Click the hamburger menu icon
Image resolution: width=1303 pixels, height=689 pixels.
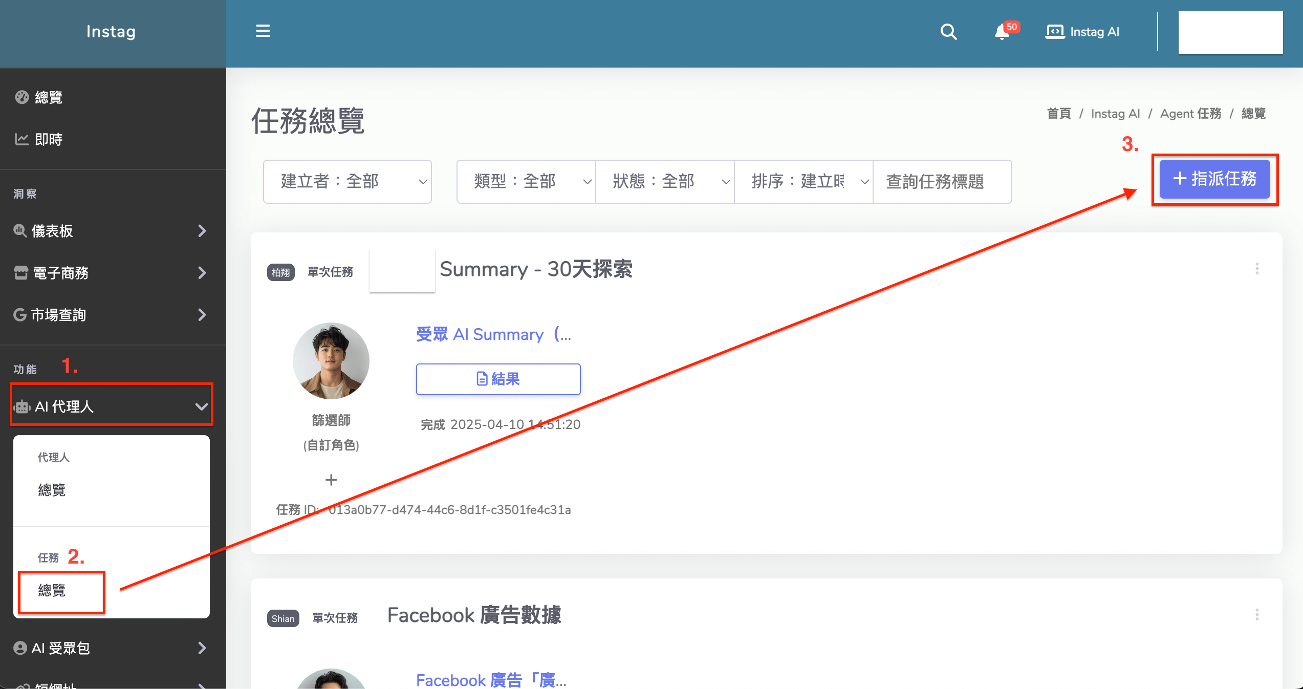263,31
